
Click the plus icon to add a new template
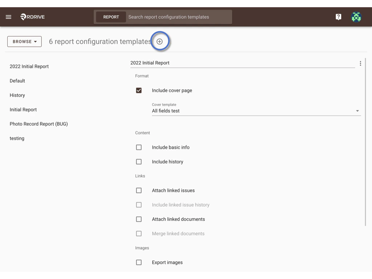160,41
